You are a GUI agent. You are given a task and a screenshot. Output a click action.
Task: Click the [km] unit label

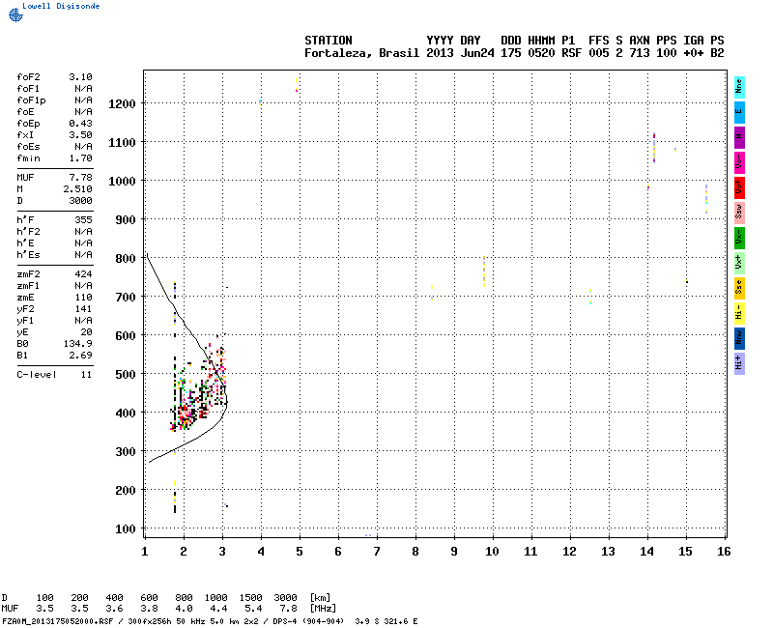point(320,598)
